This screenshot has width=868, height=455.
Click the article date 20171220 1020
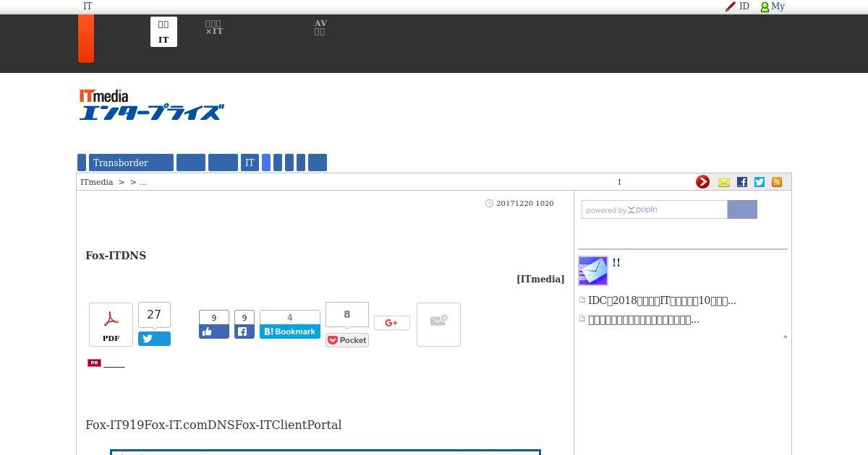point(525,203)
